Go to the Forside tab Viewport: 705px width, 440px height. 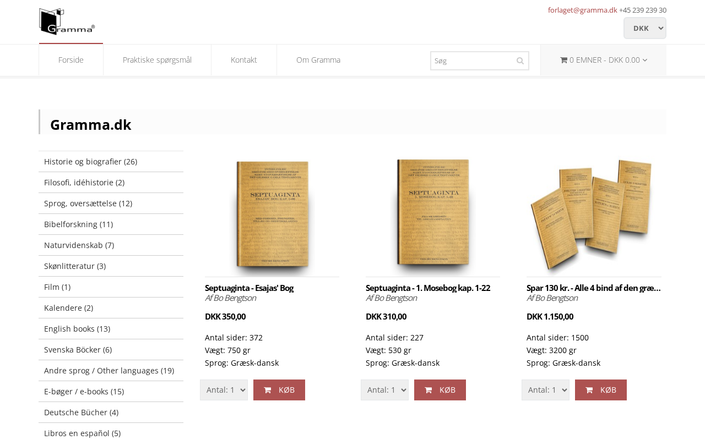click(71, 60)
